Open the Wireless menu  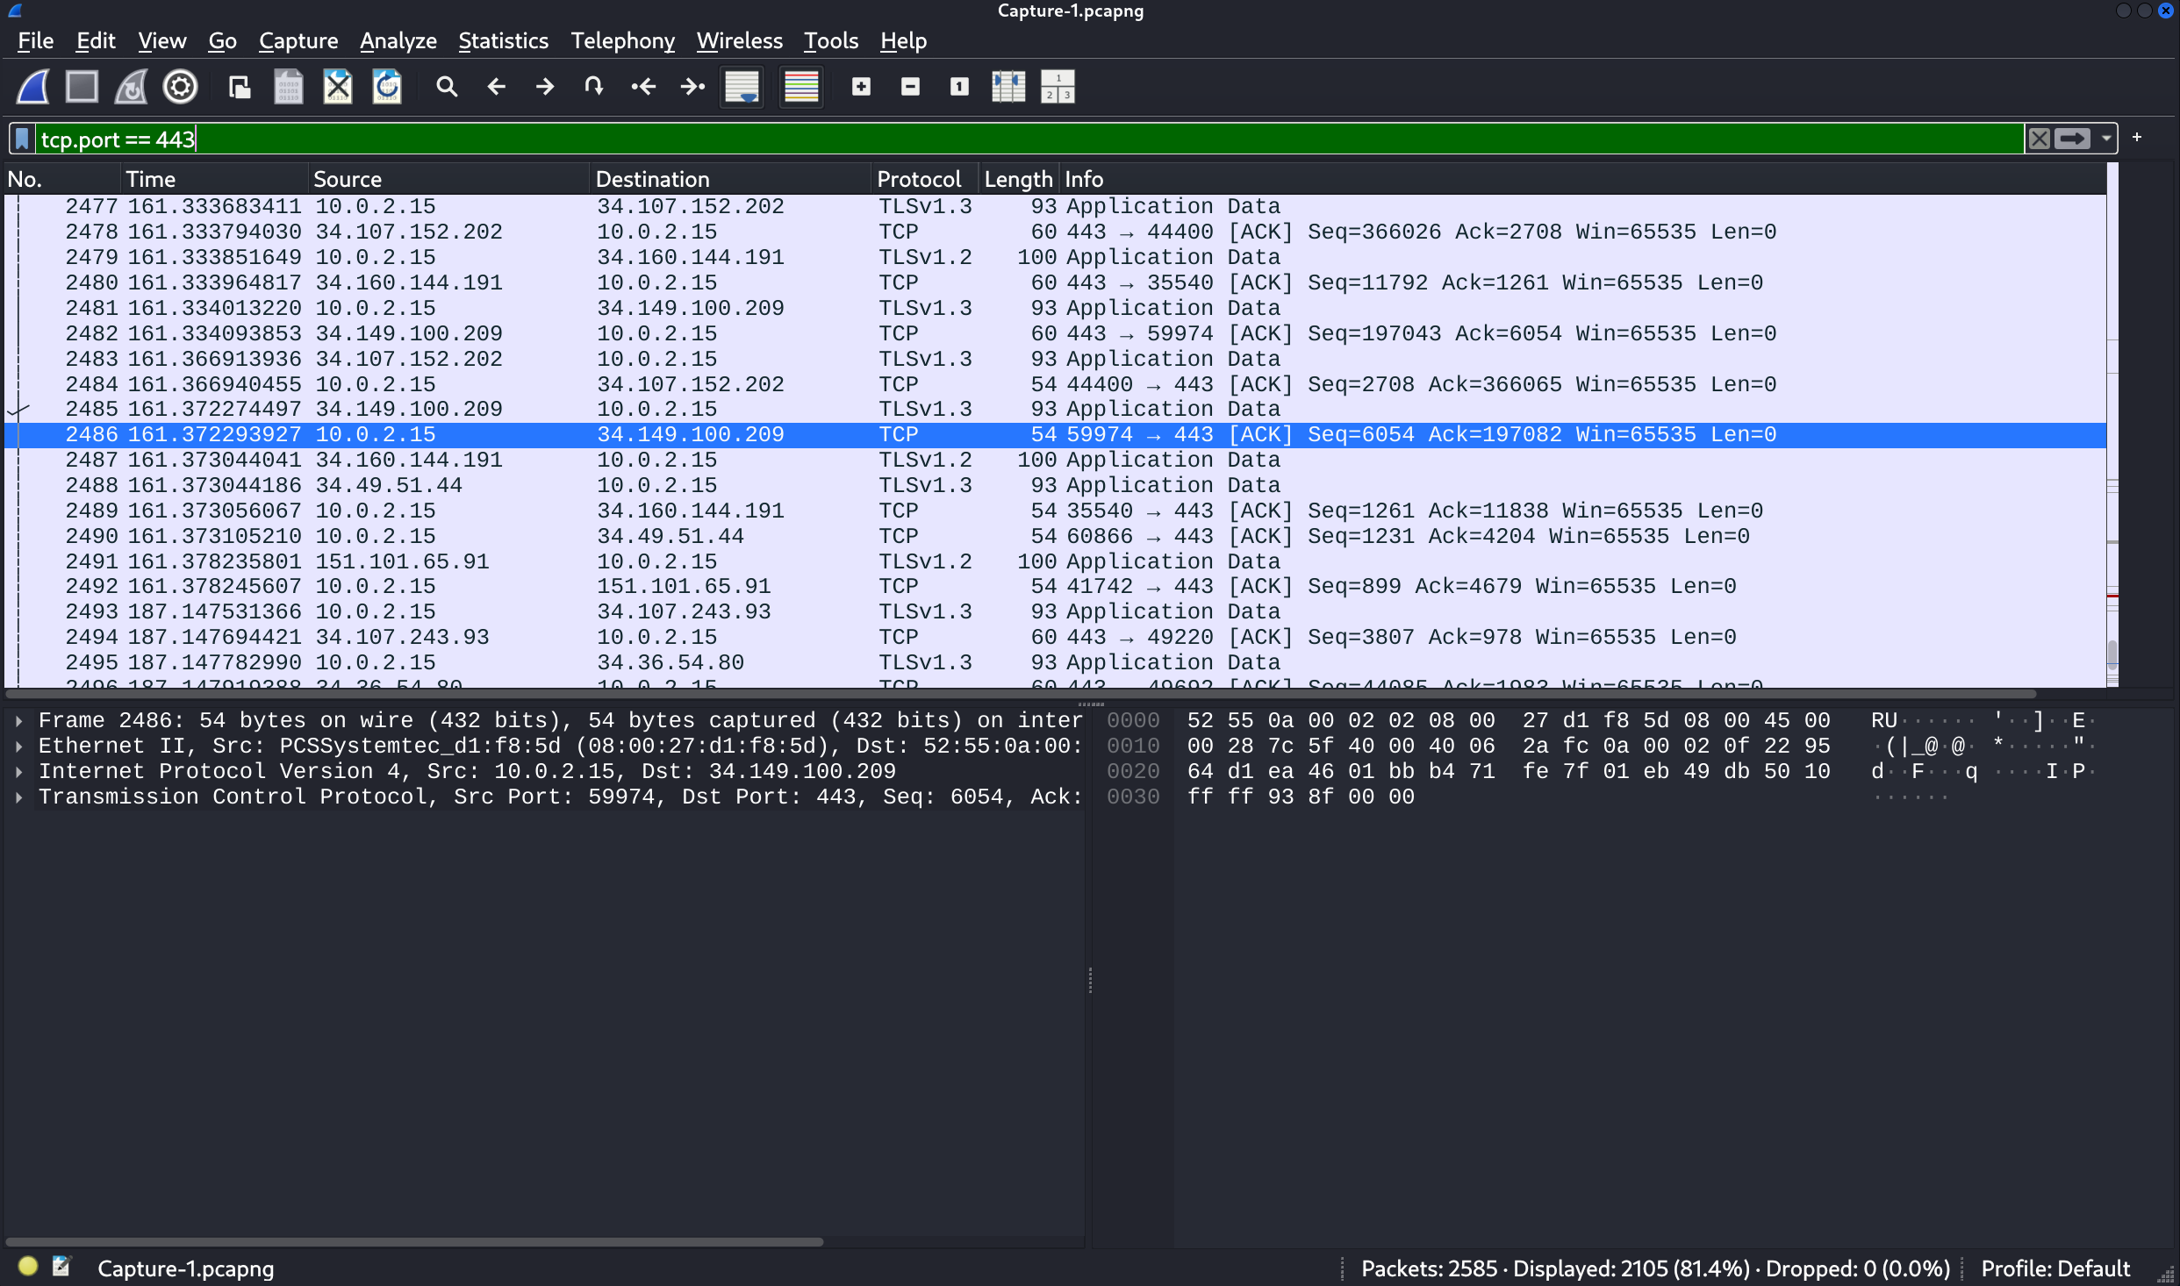[x=740, y=40]
